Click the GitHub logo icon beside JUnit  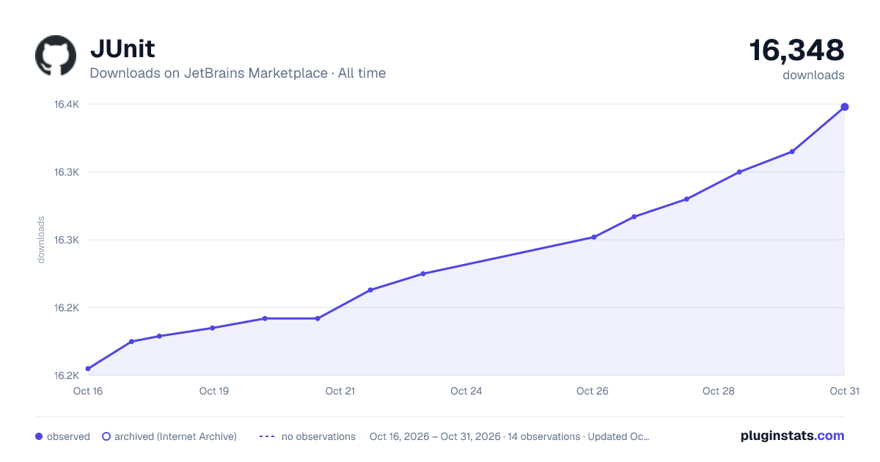coord(56,56)
